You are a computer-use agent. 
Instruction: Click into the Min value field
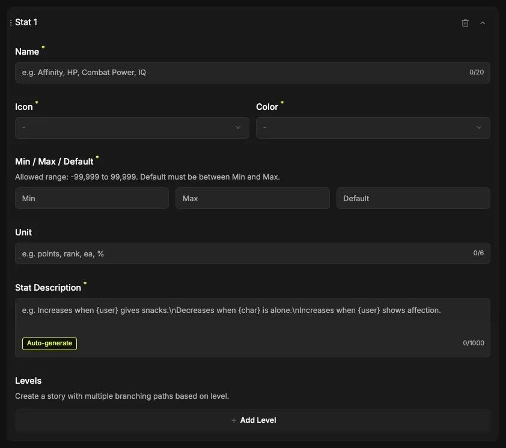pyautogui.click(x=92, y=198)
